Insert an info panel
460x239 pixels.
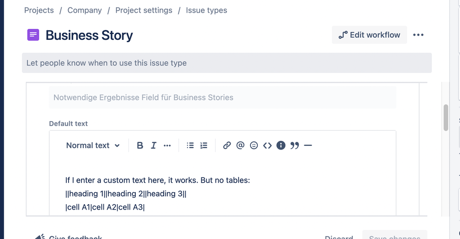tap(281, 145)
